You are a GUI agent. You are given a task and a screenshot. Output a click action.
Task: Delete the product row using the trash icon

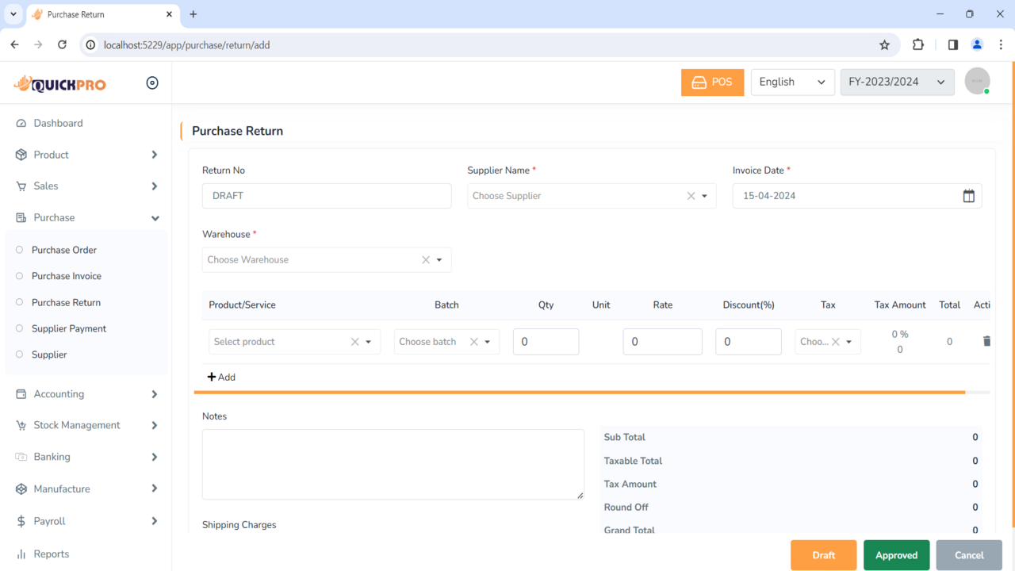986,341
